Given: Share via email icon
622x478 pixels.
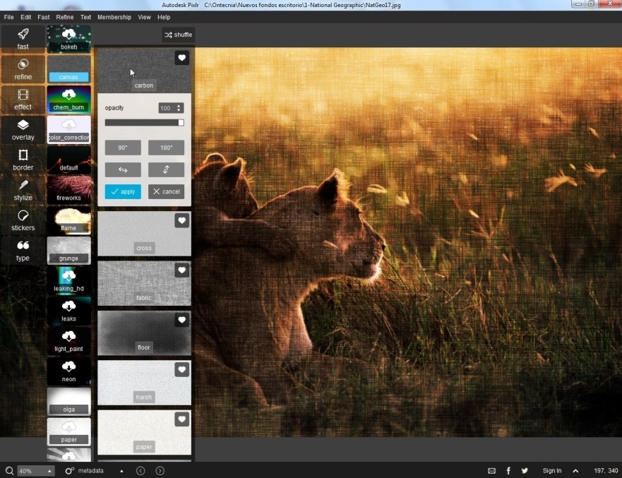Looking at the screenshot, I should click(492, 471).
